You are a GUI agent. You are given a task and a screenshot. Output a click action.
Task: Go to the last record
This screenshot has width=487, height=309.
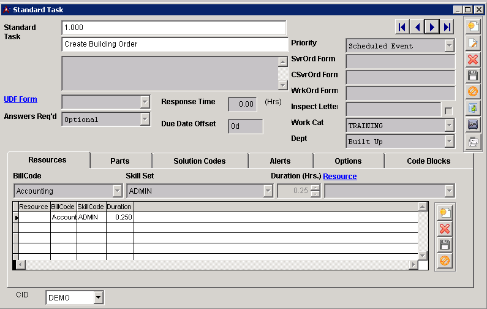(447, 27)
